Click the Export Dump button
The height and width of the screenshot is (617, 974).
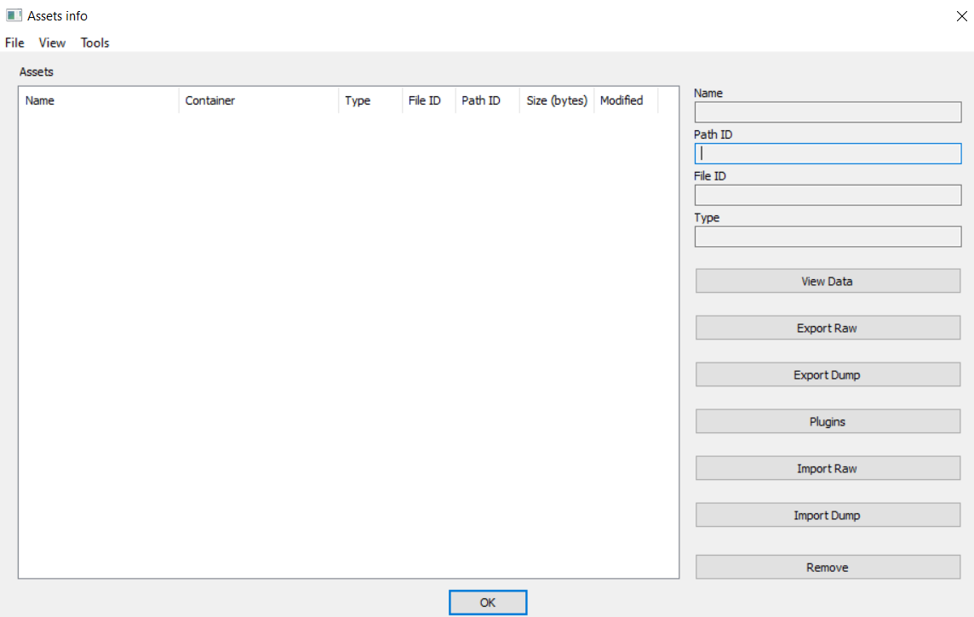click(x=827, y=374)
